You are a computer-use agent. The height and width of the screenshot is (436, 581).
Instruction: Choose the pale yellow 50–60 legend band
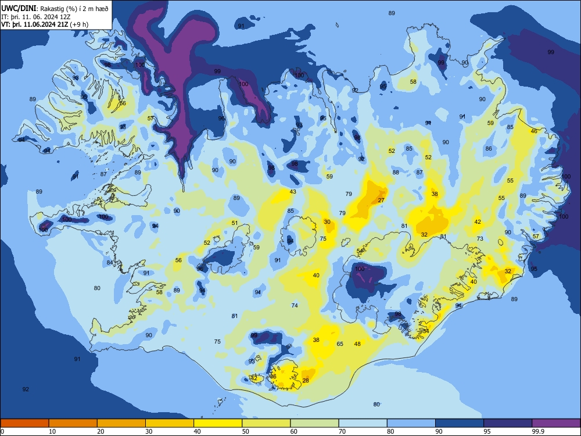(x=266, y=423)
